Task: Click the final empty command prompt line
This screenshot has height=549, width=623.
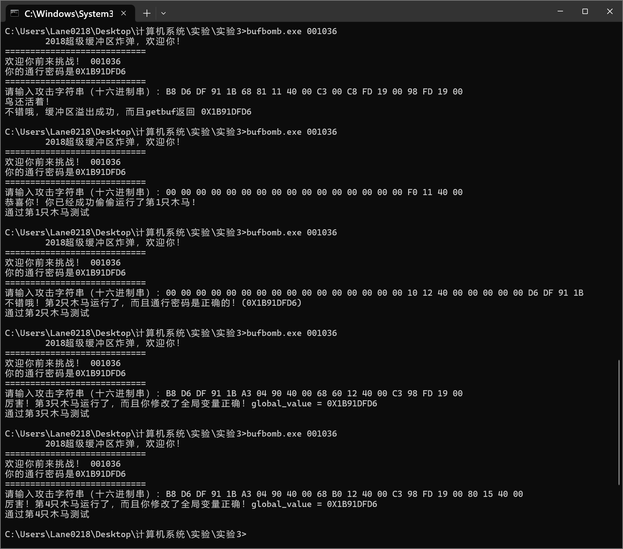Action: [126, 534]
